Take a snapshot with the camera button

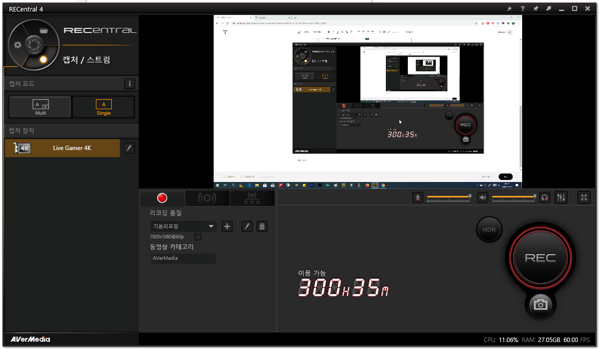click(x=540, y=304)
